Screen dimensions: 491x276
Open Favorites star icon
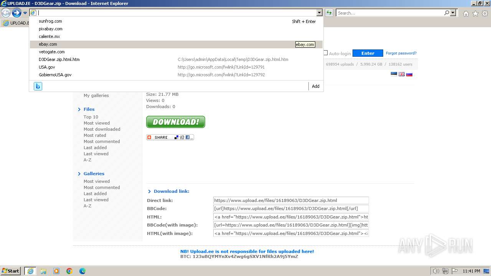click(x=475, y=13)
